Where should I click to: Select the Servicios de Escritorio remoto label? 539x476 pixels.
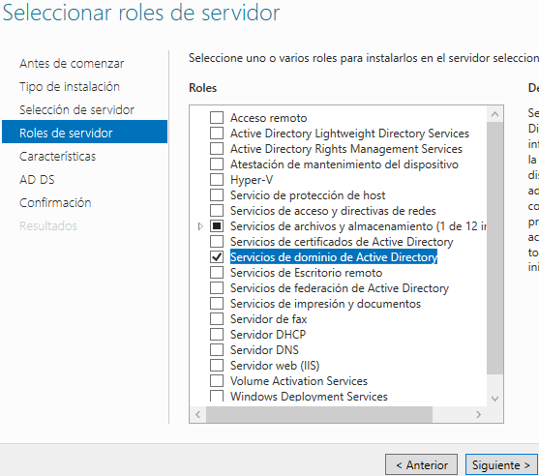(x=306, y=273)
